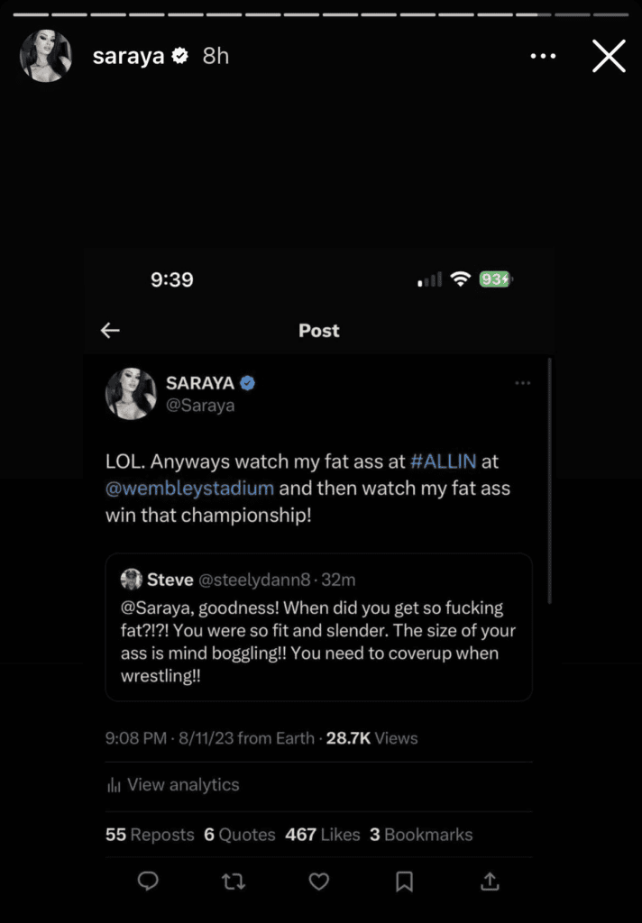Close the story with the X icon
This screenshot has height=923, width=642.
point(609,56)
